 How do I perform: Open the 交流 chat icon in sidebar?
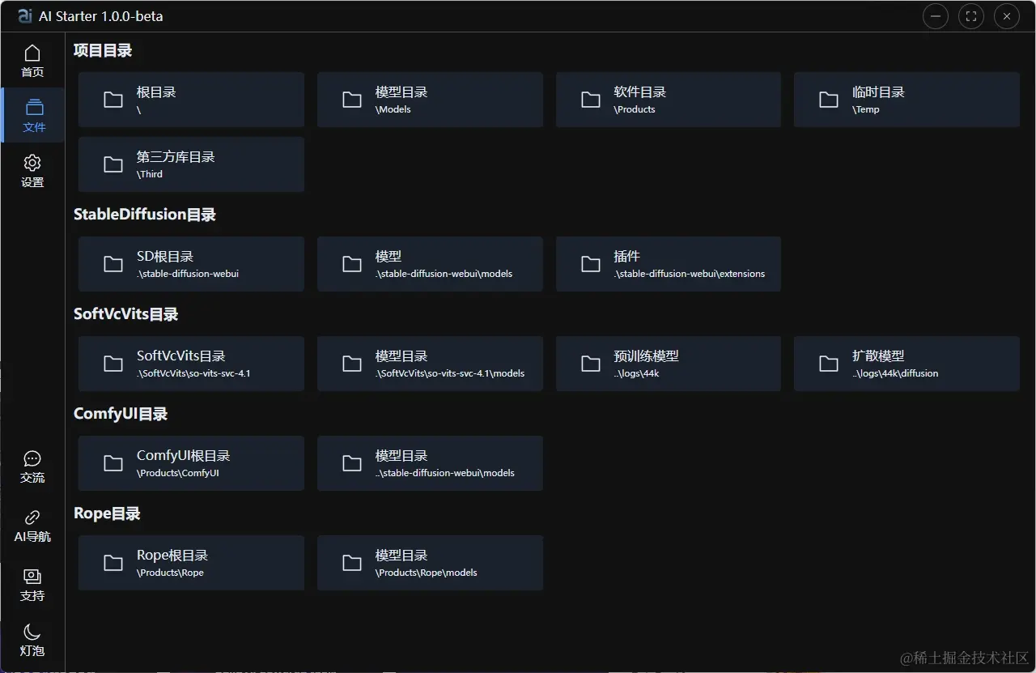click(32, 459)
